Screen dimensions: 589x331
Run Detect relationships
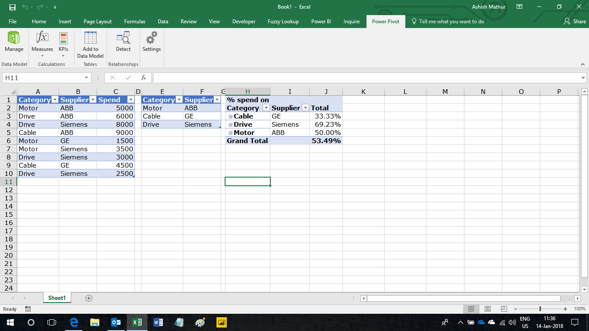point(123,42)
